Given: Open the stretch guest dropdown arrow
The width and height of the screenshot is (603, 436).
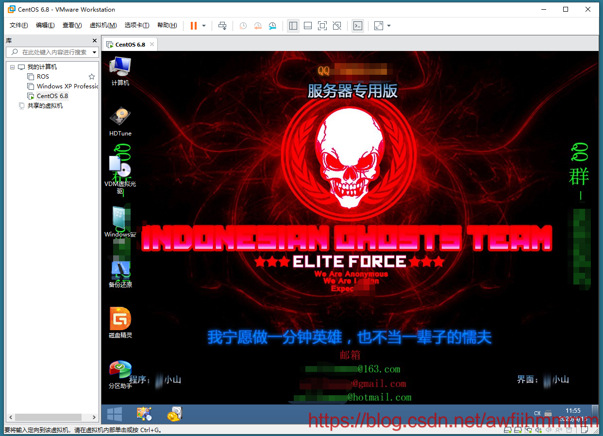Looking at the screenshot, I should coord(389,26).
